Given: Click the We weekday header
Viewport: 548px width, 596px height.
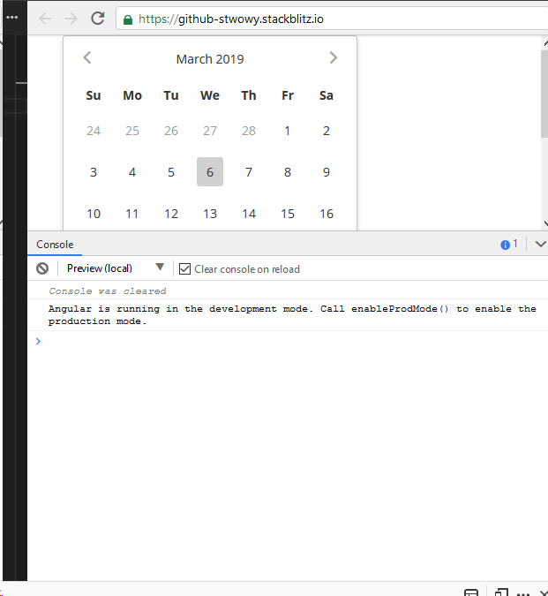Looking at the screenshot, I should click(210, 95).
